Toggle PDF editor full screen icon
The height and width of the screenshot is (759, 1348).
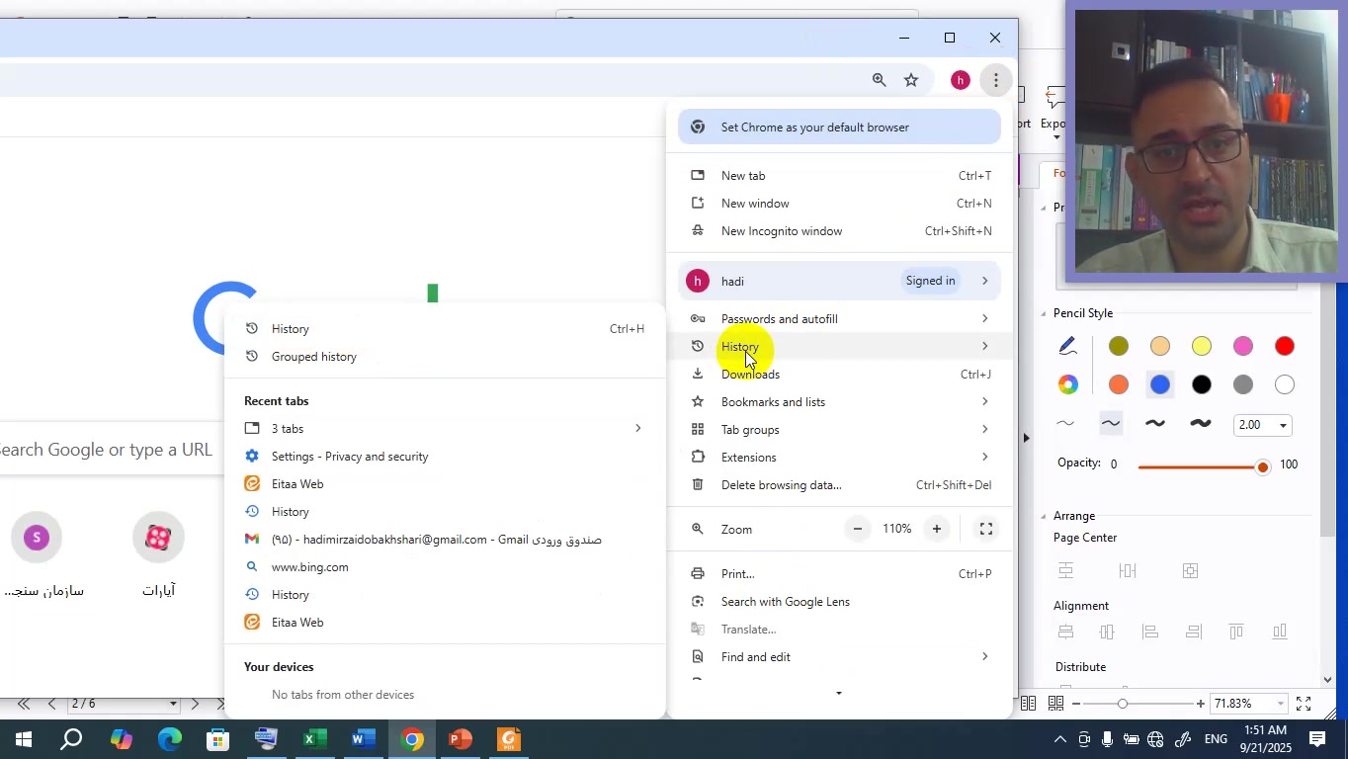[1304, 703]
